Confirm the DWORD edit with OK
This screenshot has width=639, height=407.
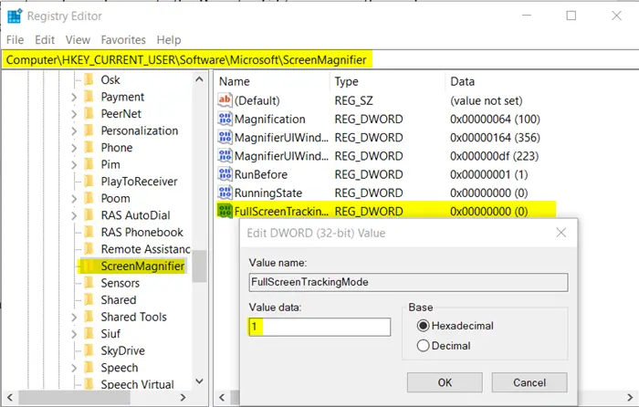click(445, 382)
